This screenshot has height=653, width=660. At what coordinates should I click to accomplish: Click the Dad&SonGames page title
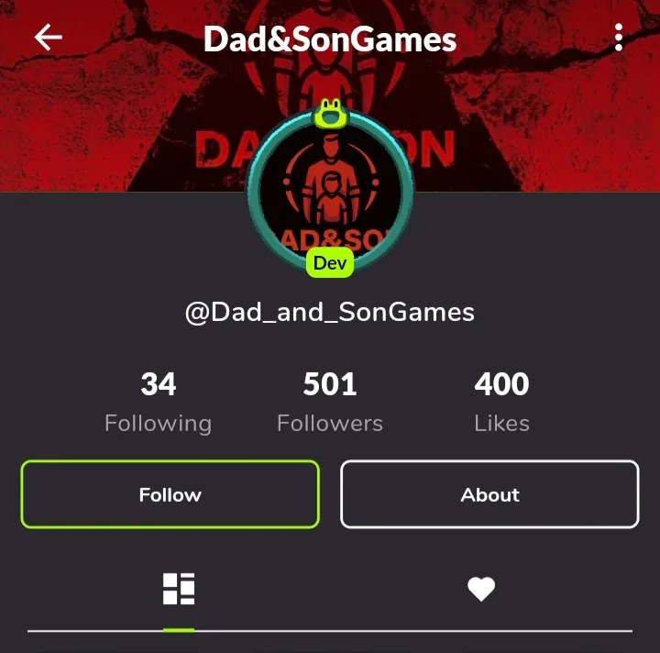[330, 39]
